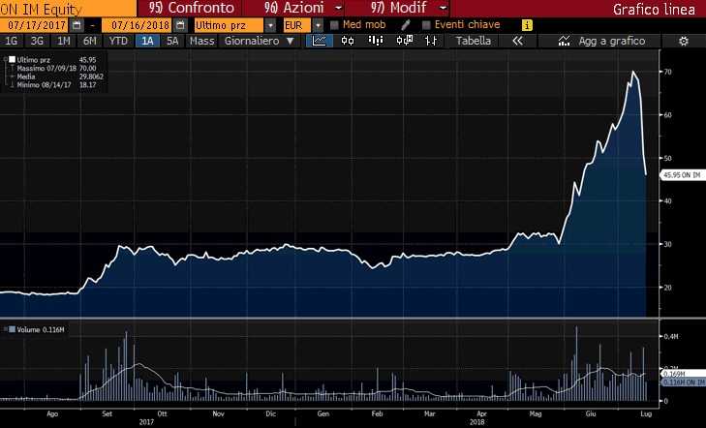The width and height of the screenshot is (706, 428).
Task: Click the Giu month axis label
Action: pyautogui.click(x=591, y=413)
